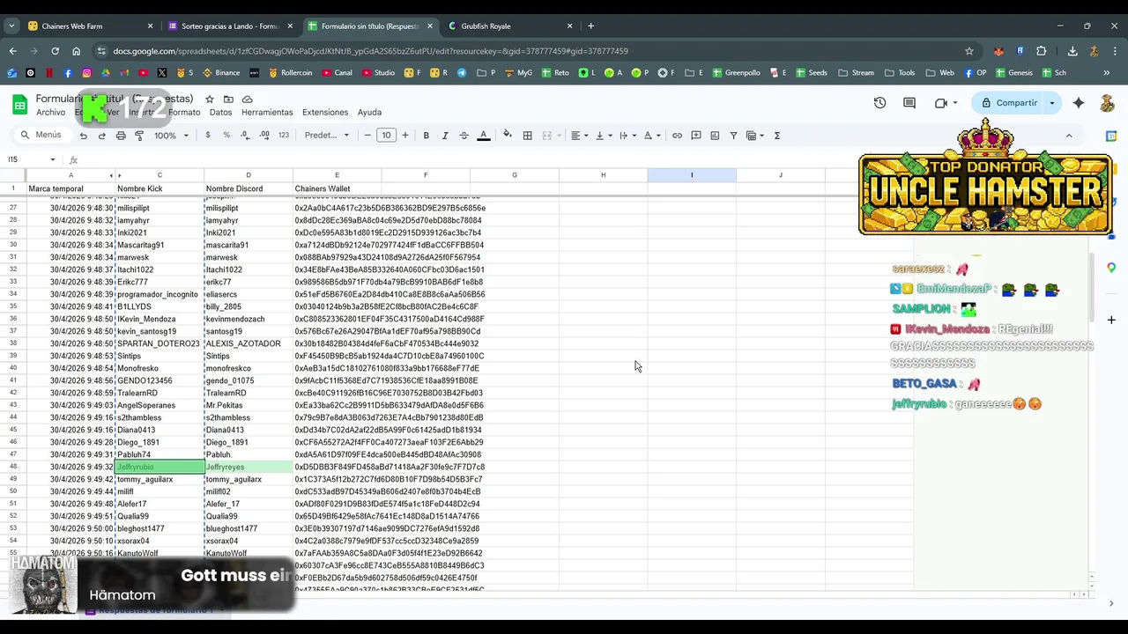This screenshot has width=1128, height=634.
Task: Switch to Sorteo gracias a Lando tab
Action: (229, 26)
